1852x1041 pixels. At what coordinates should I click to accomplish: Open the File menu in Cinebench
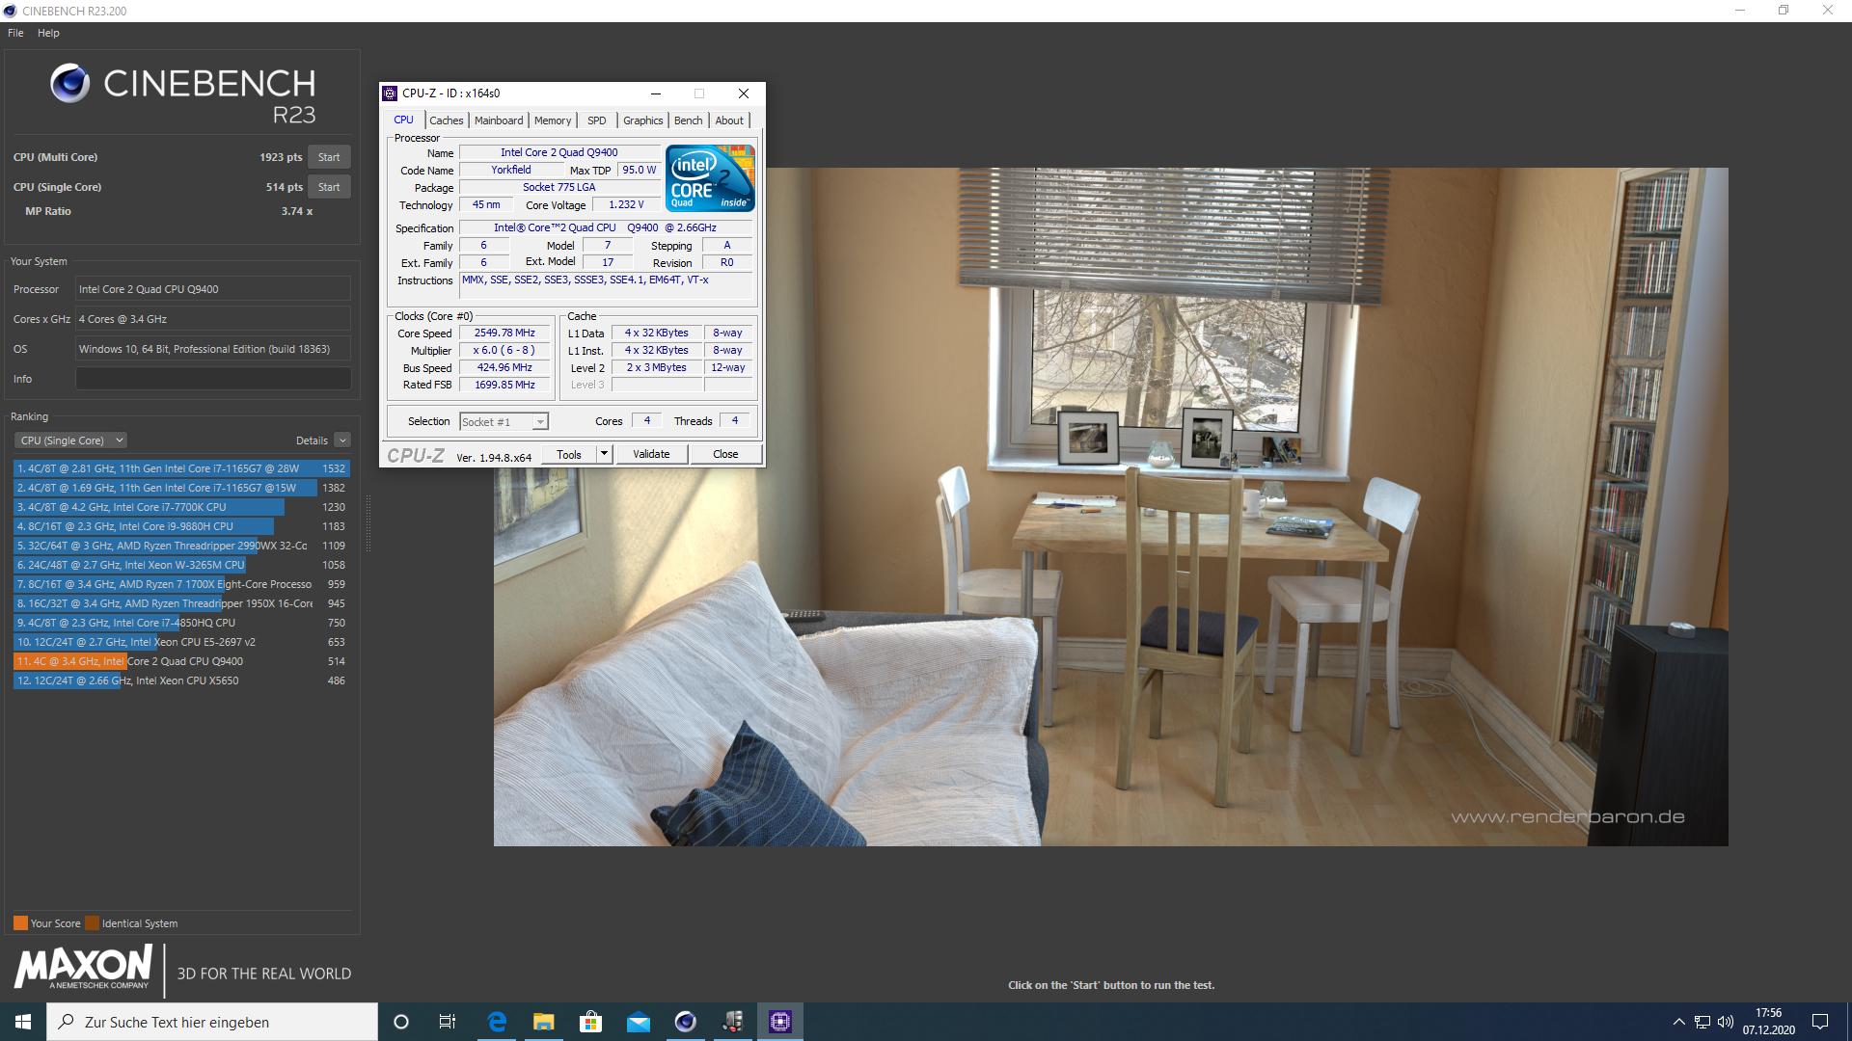click(15, 33)
